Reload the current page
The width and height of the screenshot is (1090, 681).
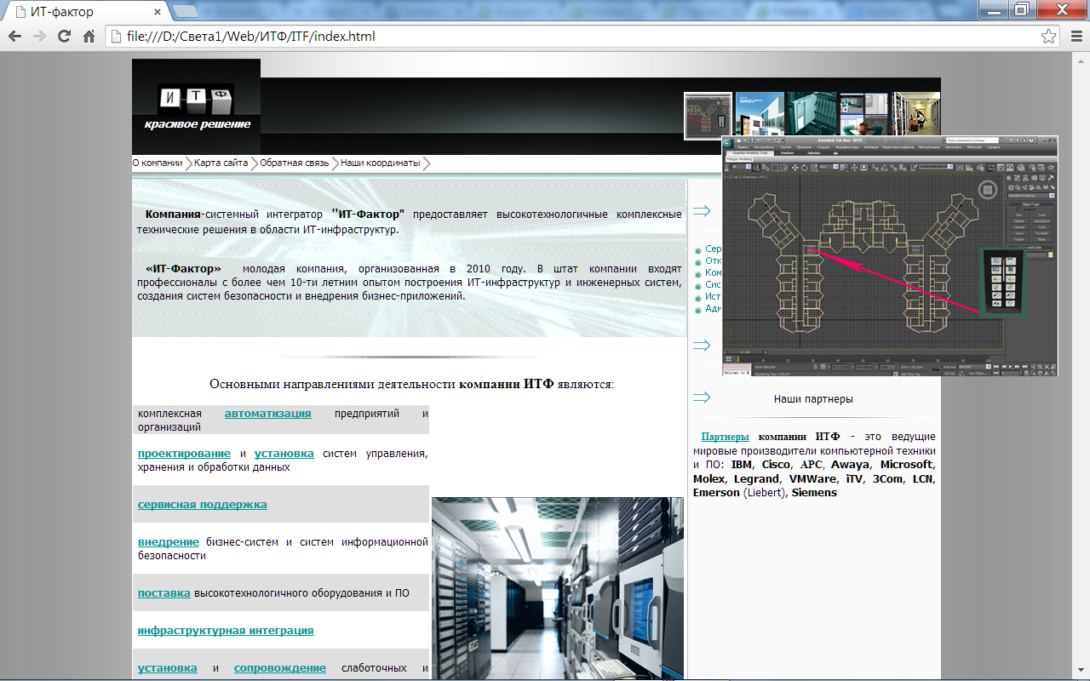[x=64, y=37]
